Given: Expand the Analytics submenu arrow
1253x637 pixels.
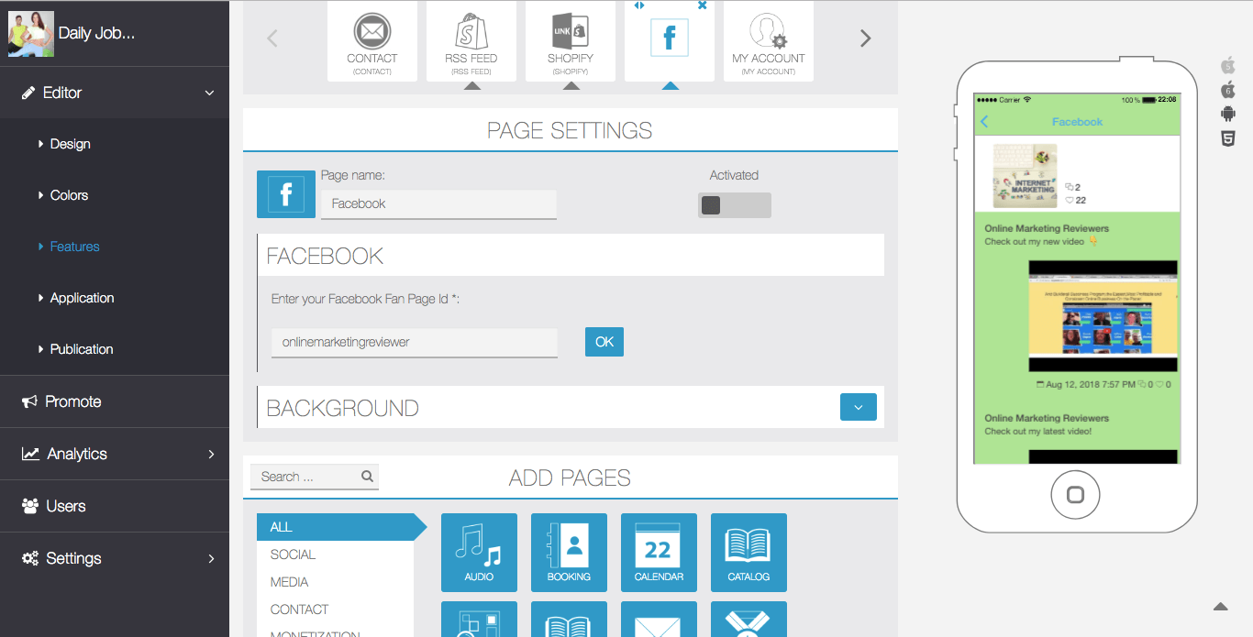Looking at the screenshot, I should tap(211, 455).
